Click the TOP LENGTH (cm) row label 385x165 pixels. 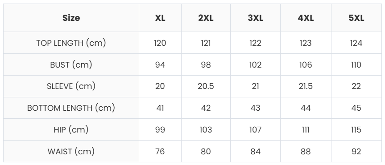(x=71, y=43)
